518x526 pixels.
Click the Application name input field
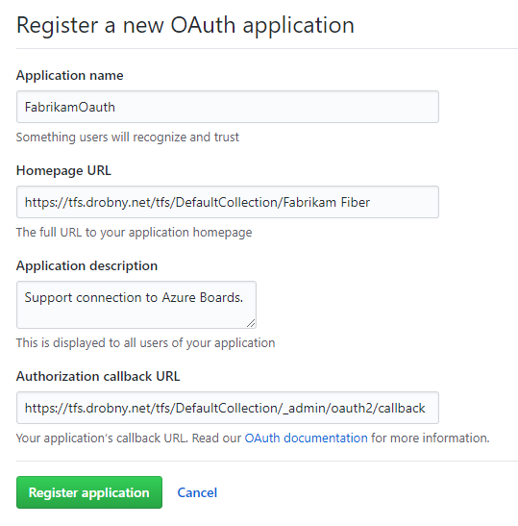point(228,107)
